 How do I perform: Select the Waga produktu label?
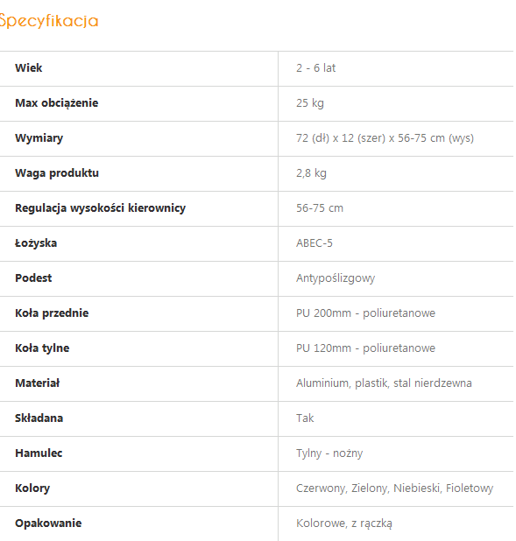(x=57, y=173)
